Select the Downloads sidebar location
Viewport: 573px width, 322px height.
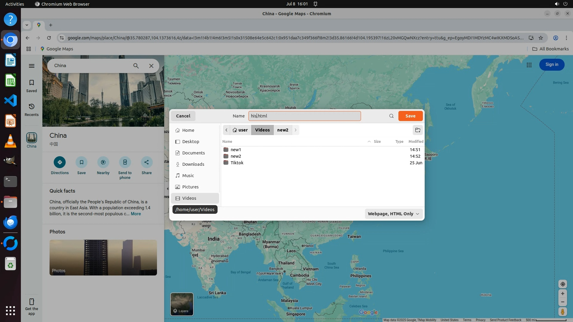point(193,164)
